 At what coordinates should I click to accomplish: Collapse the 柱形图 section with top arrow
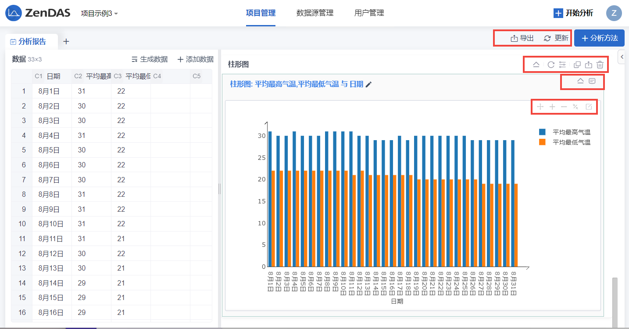(x=536, y=65)
